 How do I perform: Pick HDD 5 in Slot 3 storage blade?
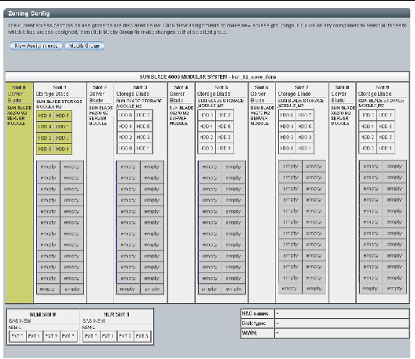(143, 127)
